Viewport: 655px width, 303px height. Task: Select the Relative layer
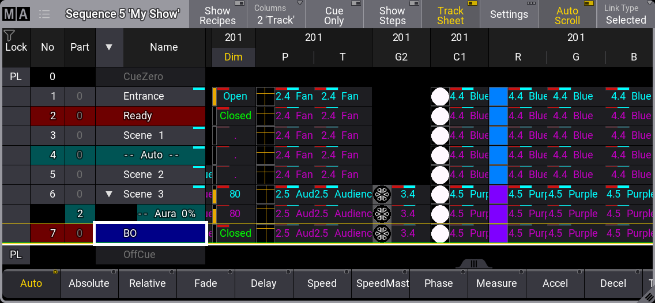[148, 283]
